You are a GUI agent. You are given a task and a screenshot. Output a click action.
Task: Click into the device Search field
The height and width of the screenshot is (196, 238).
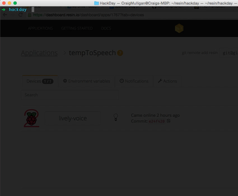pos(70,95)
